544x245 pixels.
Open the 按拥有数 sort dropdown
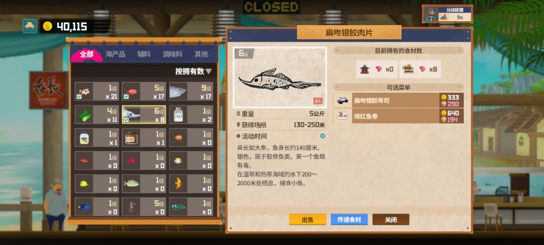(193, 72)
